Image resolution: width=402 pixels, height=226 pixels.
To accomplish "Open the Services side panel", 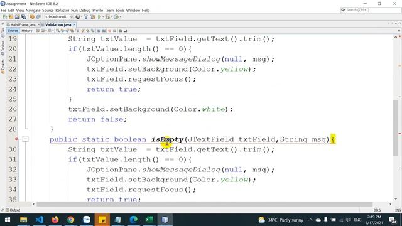I will click(x=3, y=48).
